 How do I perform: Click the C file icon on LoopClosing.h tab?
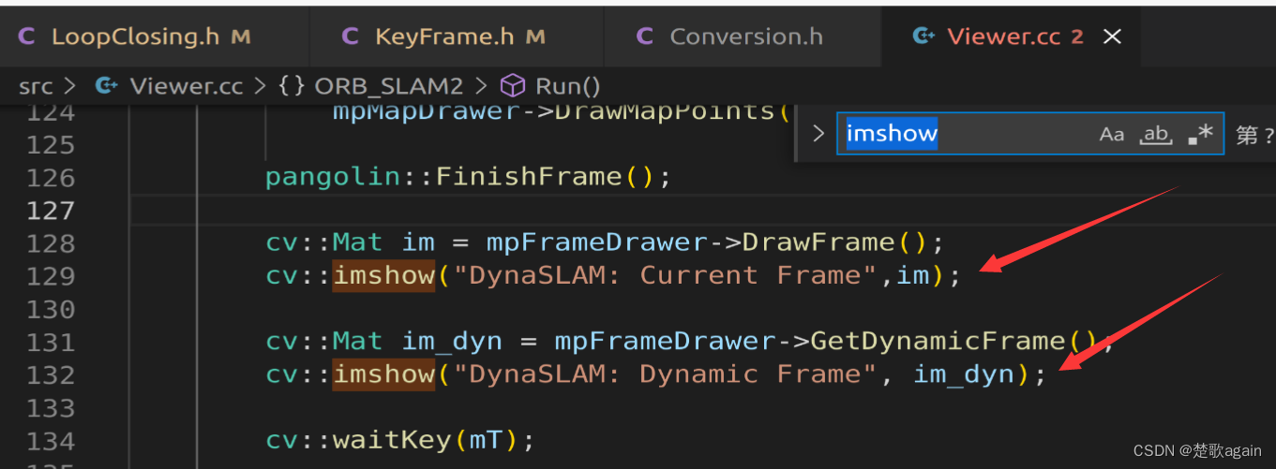pos(27,37)
